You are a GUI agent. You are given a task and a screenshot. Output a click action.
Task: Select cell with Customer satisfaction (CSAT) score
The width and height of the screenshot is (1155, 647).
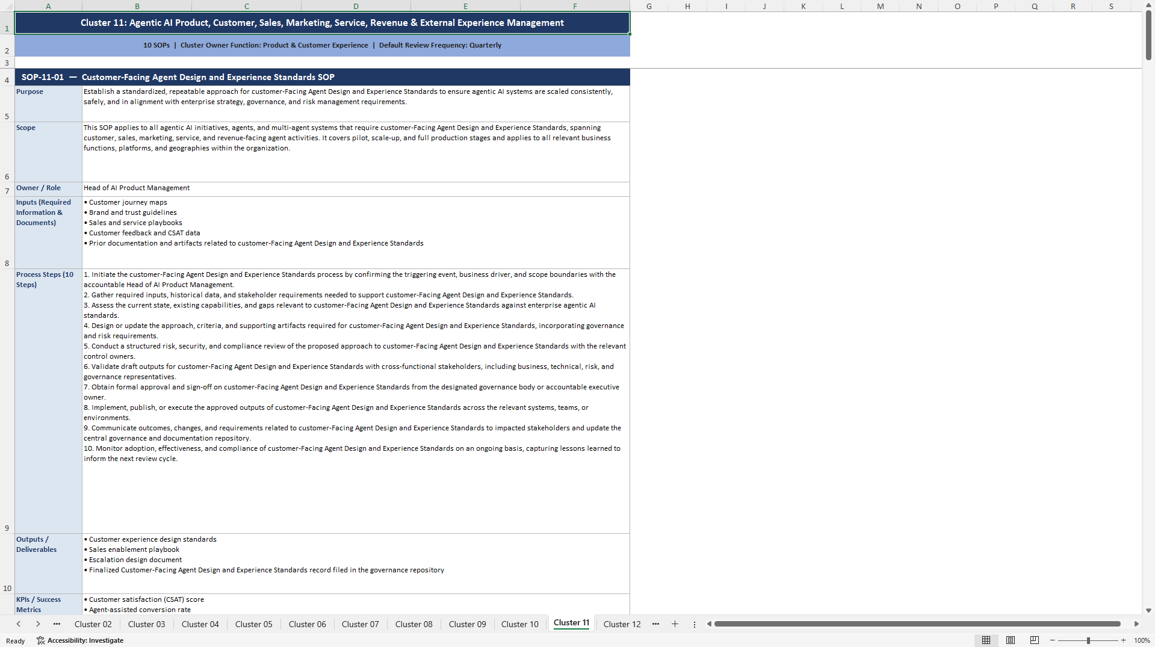[x=356, y=604]
